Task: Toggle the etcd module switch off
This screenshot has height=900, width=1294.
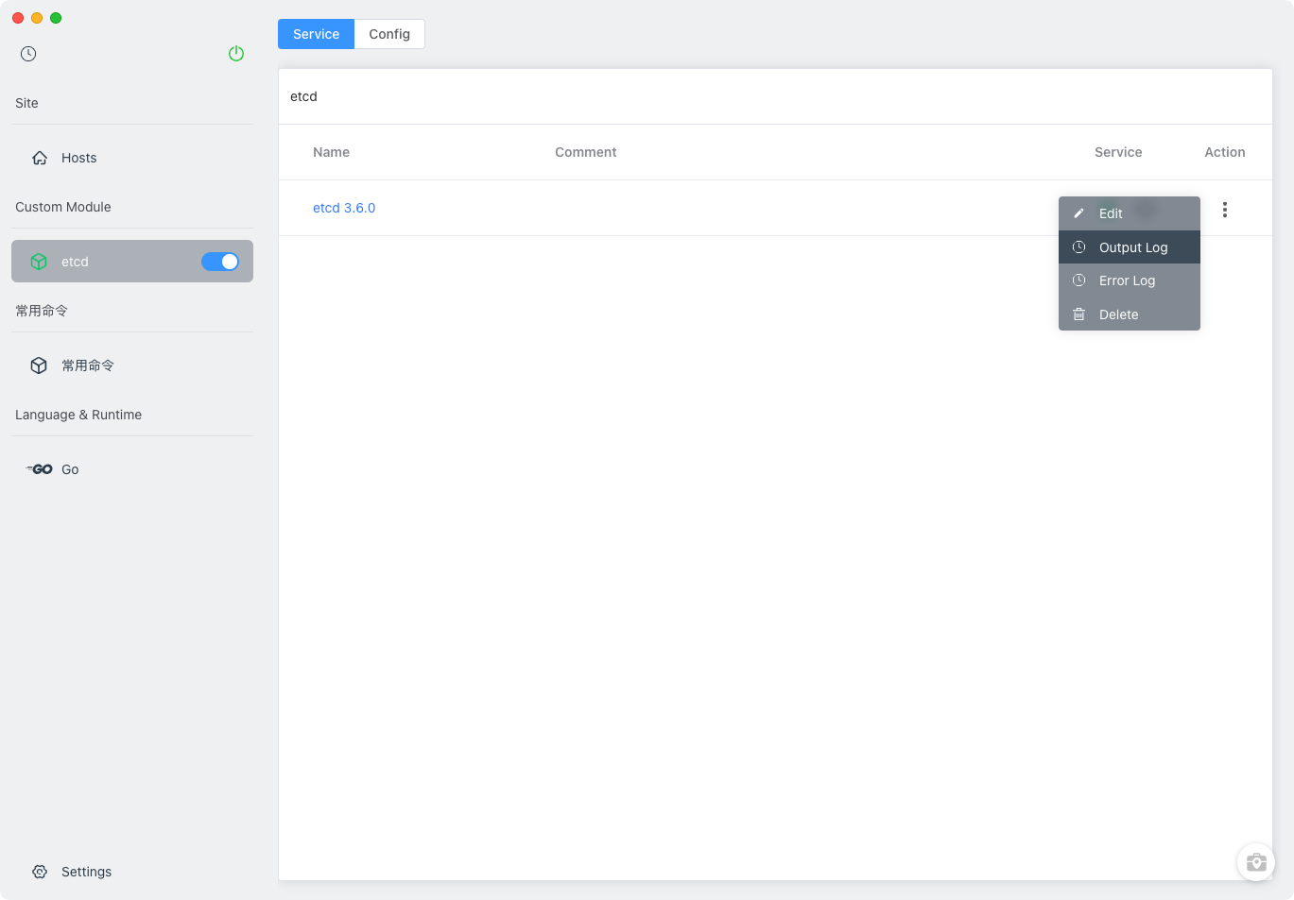Action: [220, 262]
